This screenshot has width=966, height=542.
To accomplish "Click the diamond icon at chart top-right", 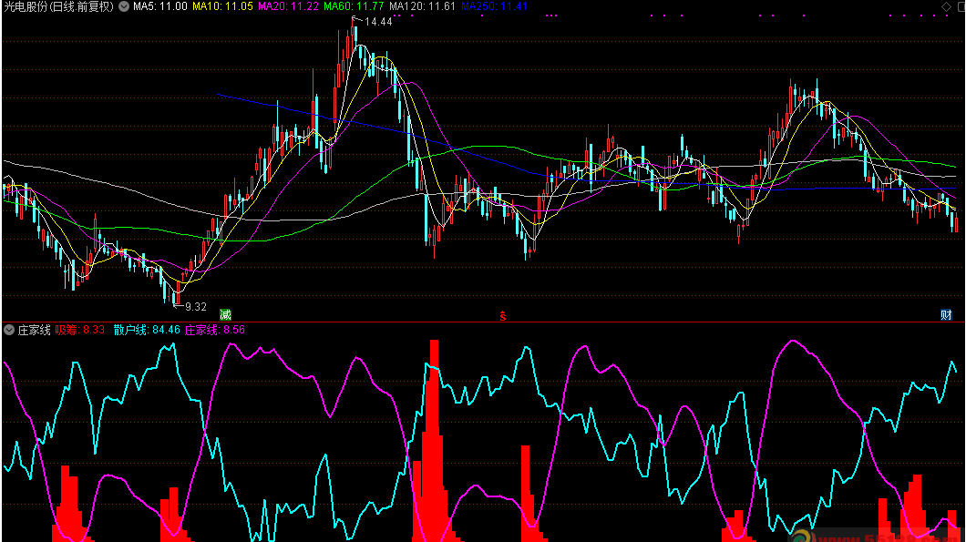I will [946, 6].
